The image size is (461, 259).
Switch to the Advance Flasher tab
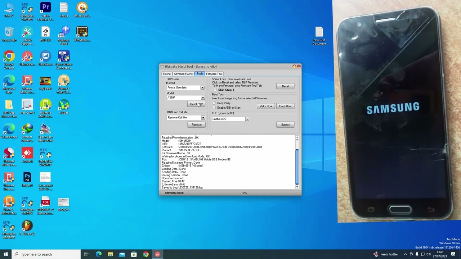coord(184,74)
